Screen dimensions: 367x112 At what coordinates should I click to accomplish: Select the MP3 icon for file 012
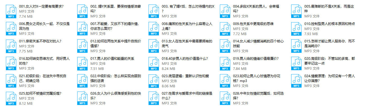point(82,46)
